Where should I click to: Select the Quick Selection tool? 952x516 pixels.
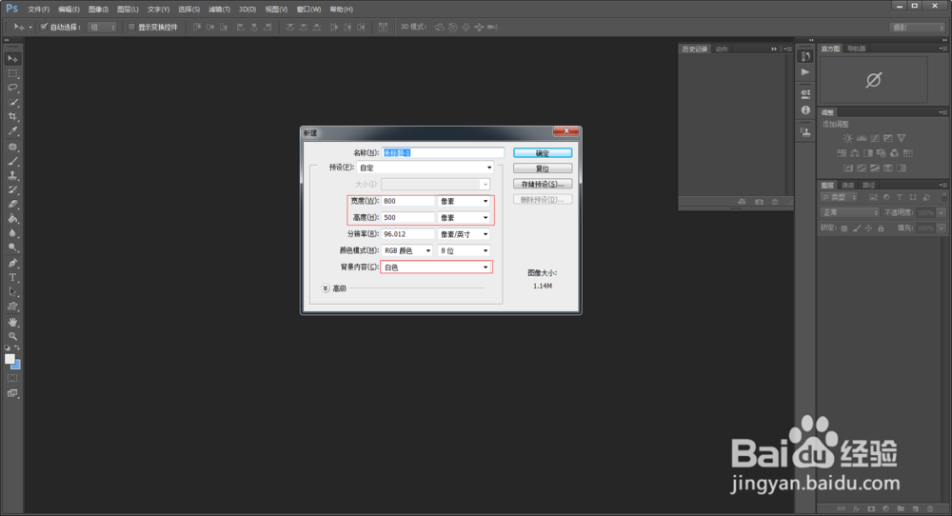[x=12, y=102]
